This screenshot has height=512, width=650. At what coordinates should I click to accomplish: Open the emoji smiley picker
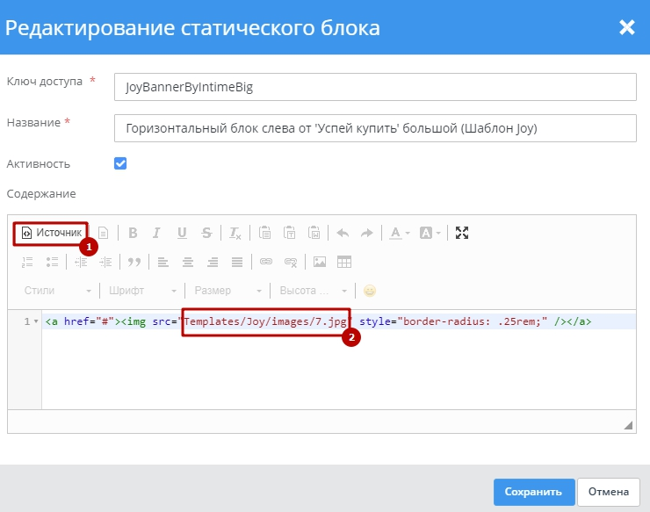coord(370,291)
